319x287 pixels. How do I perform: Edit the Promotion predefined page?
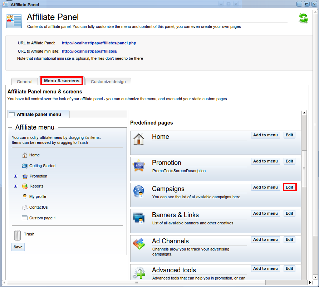[x=289, y=161]
